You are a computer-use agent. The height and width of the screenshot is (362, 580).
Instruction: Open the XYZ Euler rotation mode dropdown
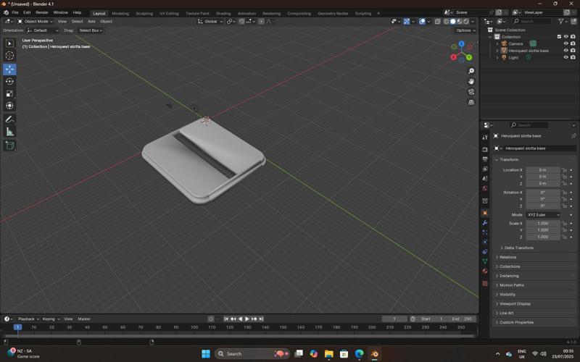543,215
